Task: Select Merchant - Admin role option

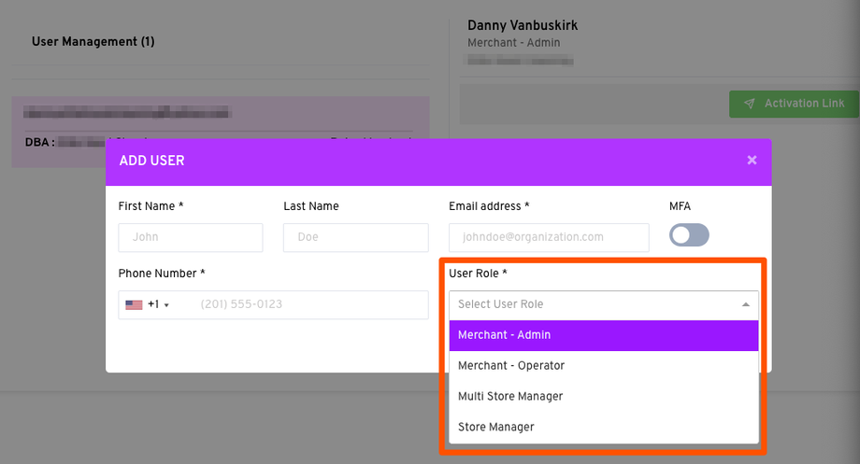Action: [603, 335]
